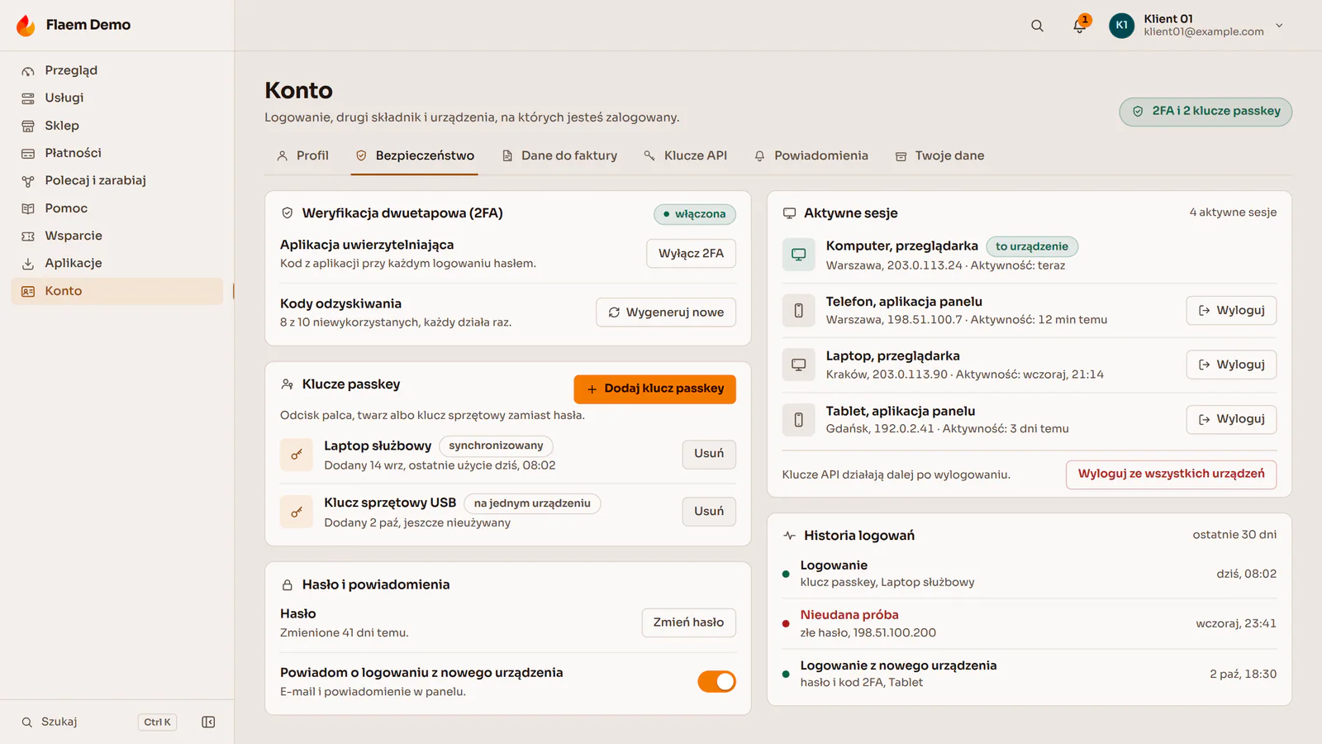The height and width of the screenshot is (744, 1322).
Task: Click the Klucz sprzętowy USB key icon
Action: pos(297,512)
